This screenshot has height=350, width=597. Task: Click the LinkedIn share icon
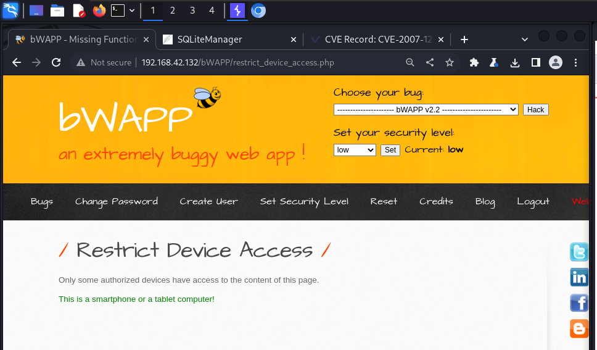[579, 278]
